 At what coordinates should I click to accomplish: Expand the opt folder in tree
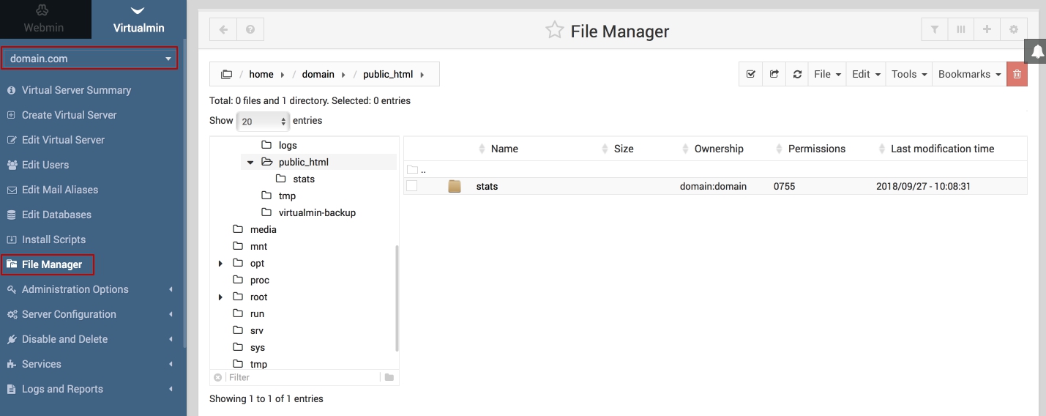coord(220,264)
